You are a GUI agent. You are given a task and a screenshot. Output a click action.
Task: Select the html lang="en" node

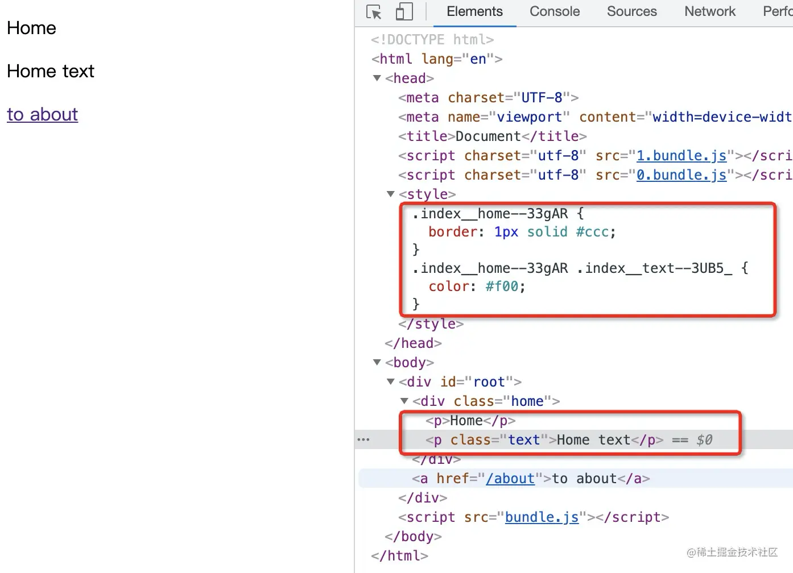coord(437,59)
